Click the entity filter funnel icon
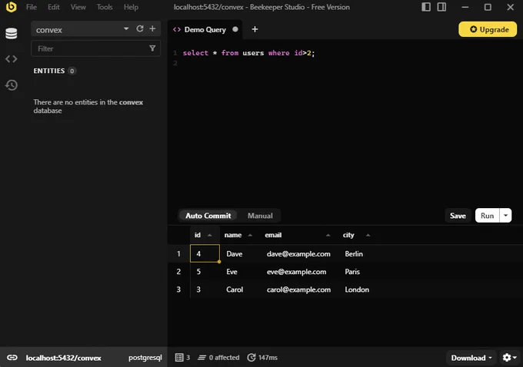 point(152,48)
